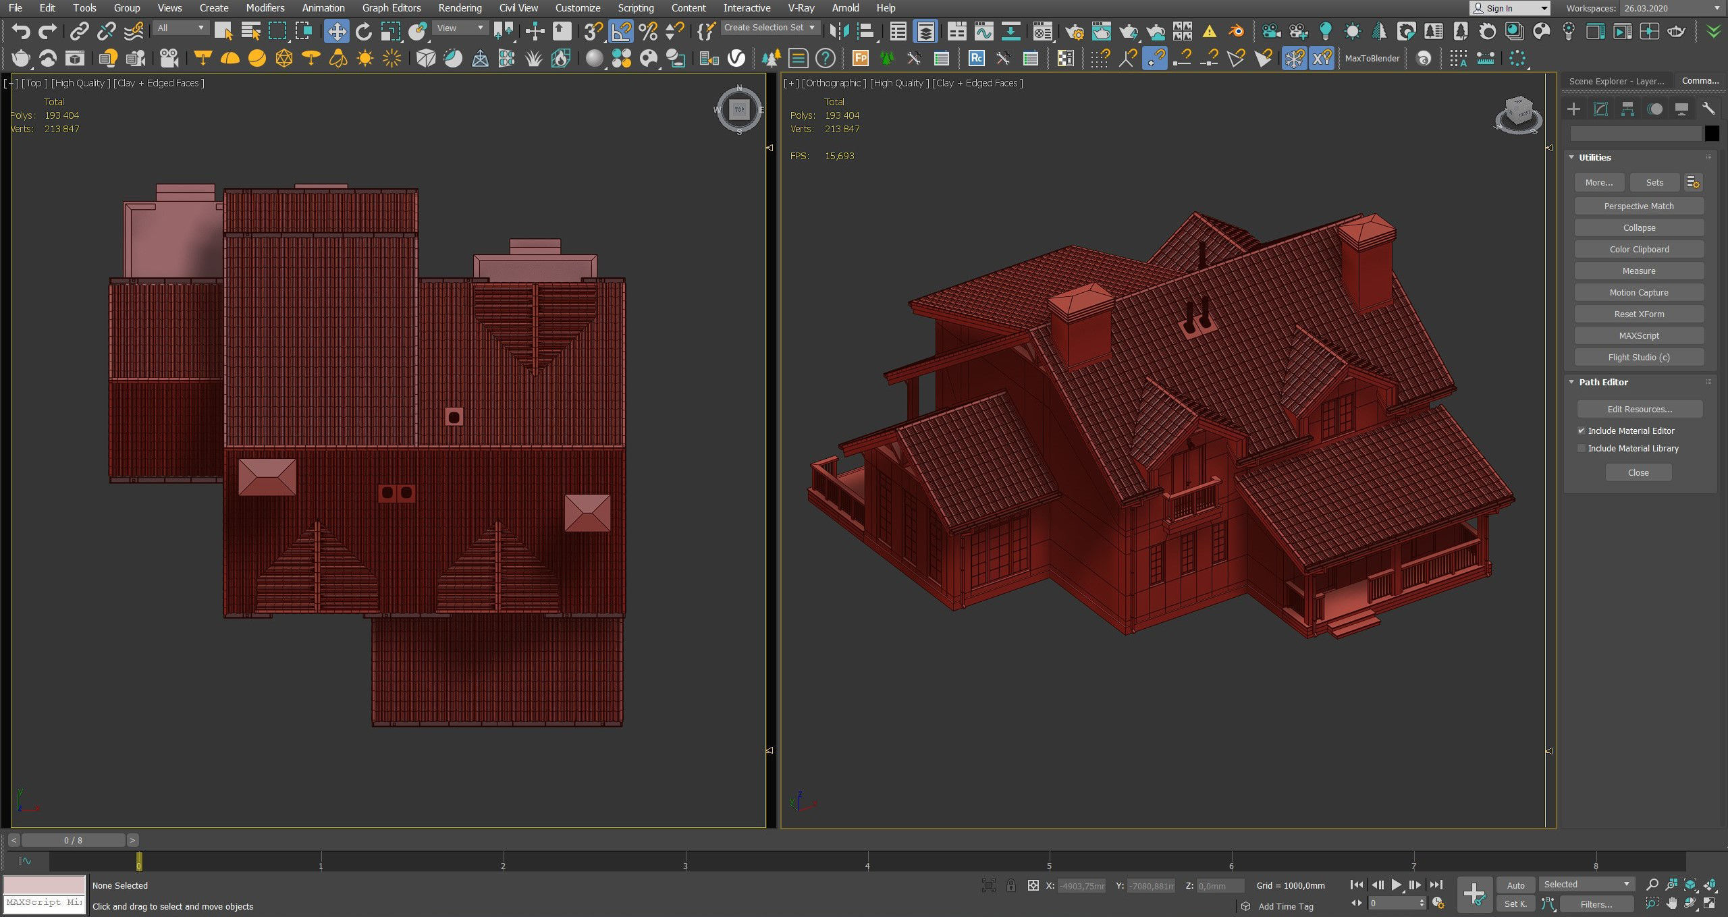Click the Play Animation button
Viewport: 1728px width, 917px height.
coord(1396,885)
